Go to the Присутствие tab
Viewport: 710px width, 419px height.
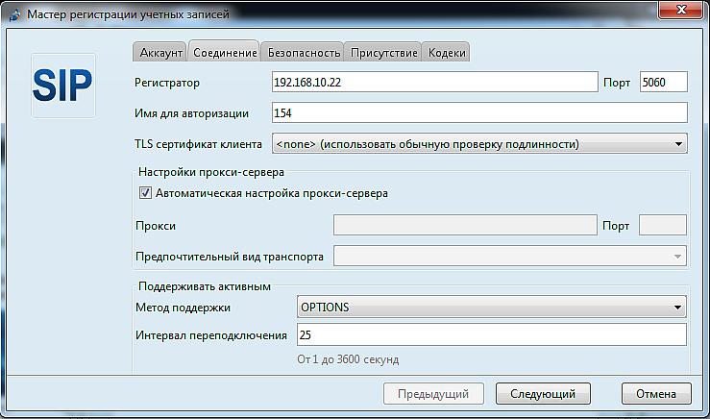383,52
